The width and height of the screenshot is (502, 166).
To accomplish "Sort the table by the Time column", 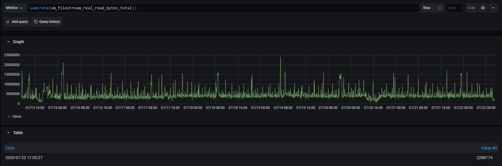I will click(x=10, y=148).
